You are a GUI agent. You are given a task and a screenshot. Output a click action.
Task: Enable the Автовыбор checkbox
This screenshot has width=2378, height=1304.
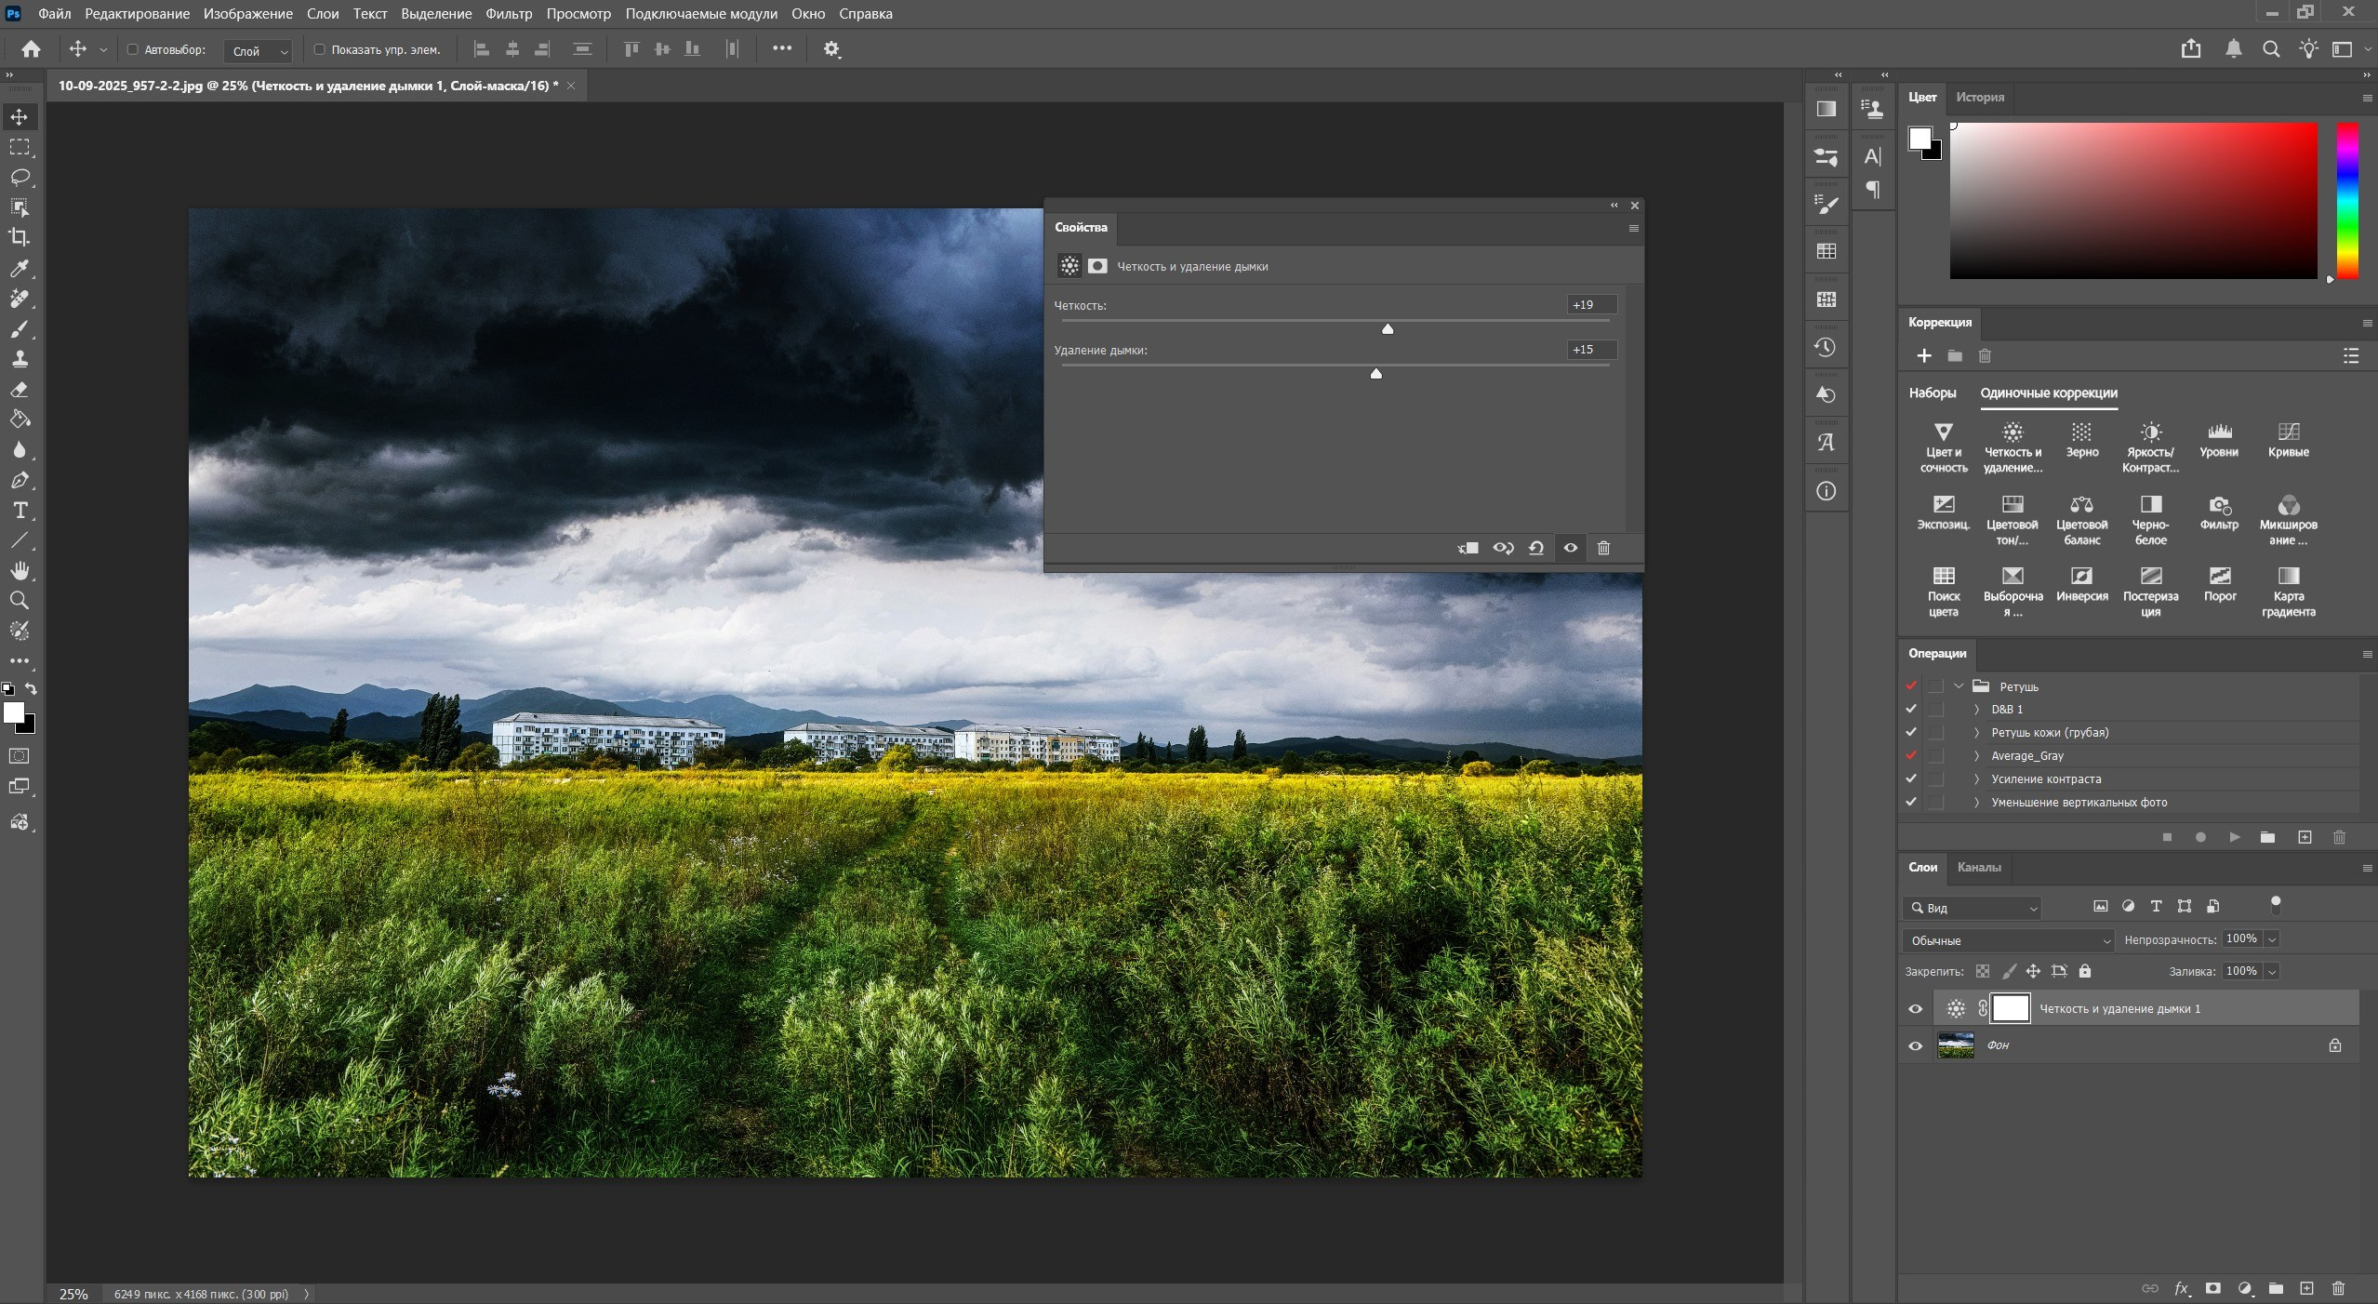point(133,49)
